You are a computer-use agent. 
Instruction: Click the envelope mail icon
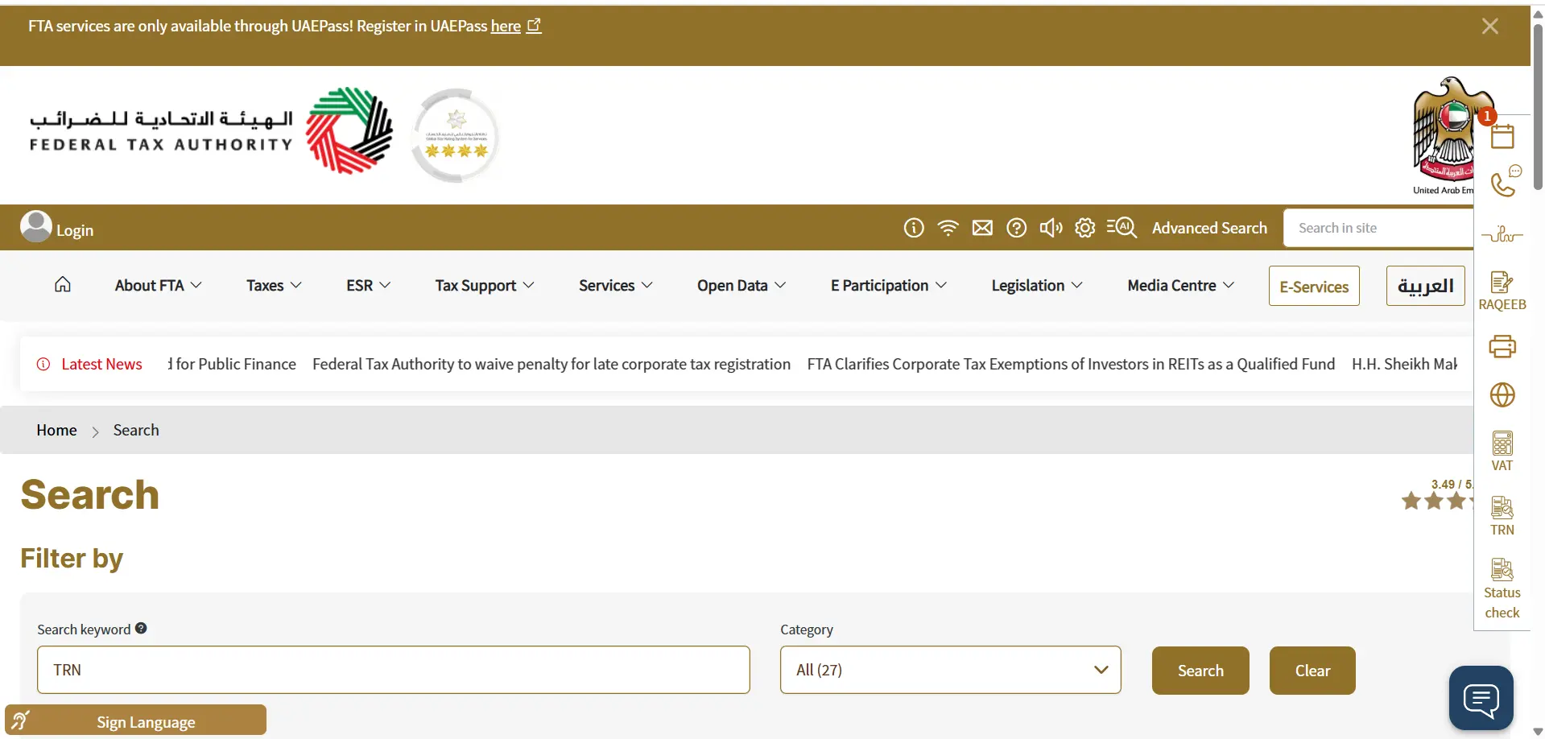coord(982,228)
